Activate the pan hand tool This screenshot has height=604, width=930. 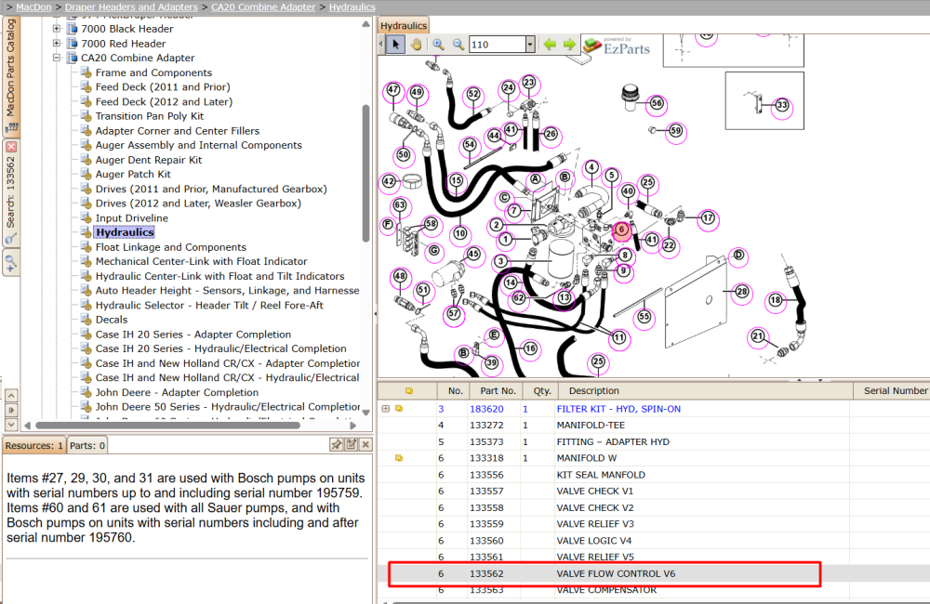[x=417, y=45]
